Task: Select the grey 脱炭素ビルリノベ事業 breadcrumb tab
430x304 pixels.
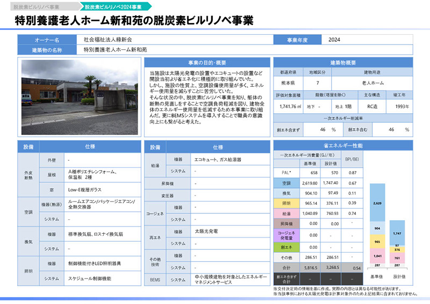Action: (x=45, y=6)
